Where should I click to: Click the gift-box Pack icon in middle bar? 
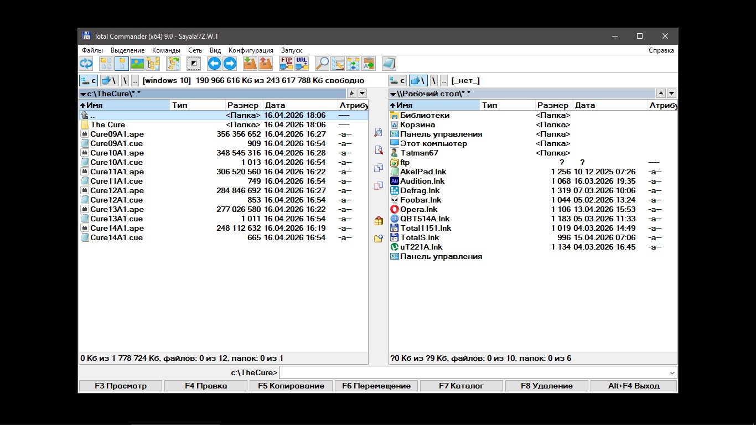[x=379, y=221]
